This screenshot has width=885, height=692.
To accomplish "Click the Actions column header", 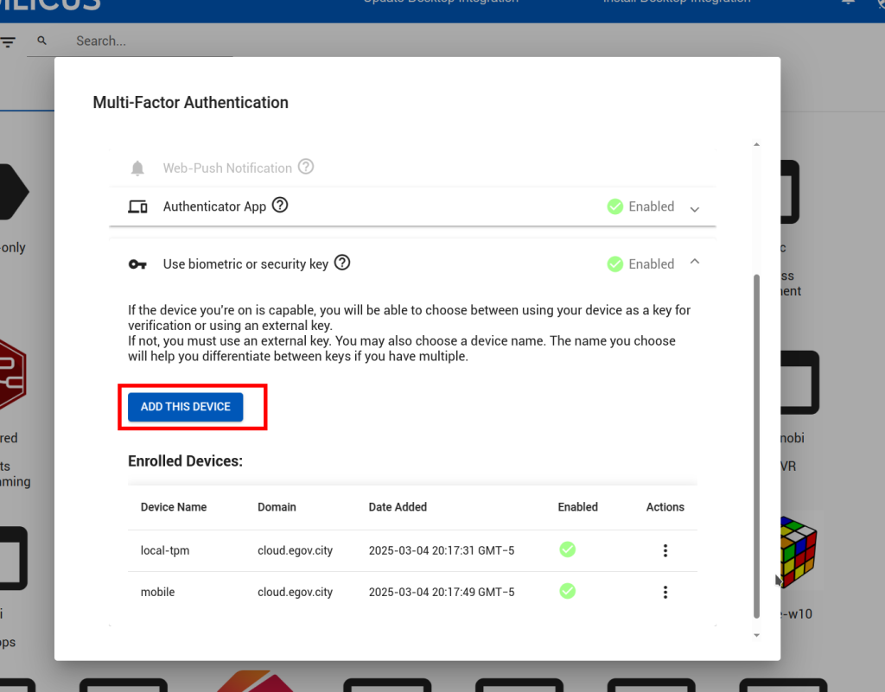I will (x=665, y=507).
